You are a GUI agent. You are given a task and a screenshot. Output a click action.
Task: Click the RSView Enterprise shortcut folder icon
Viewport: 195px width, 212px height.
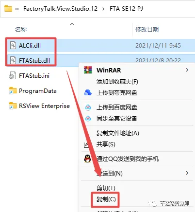(13, 106)
